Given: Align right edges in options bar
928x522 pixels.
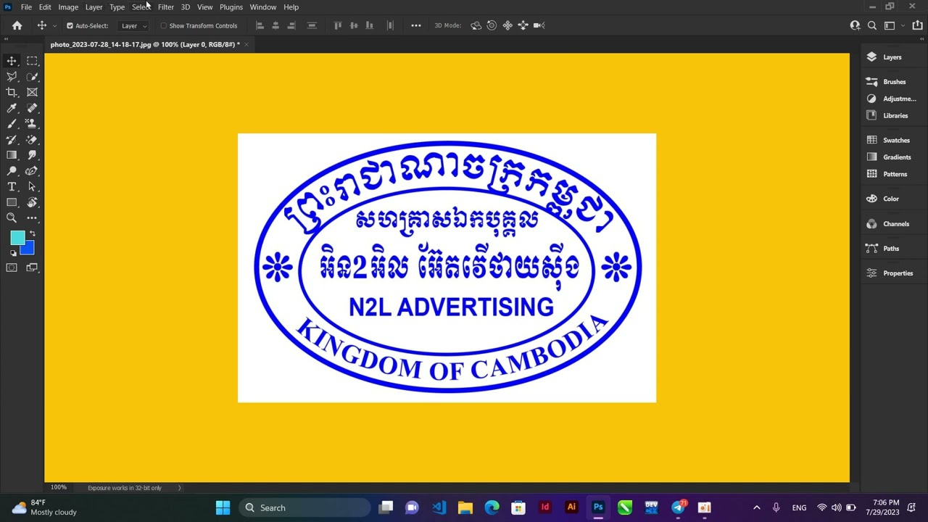Looking at the screenshot, I should (291, 25).
